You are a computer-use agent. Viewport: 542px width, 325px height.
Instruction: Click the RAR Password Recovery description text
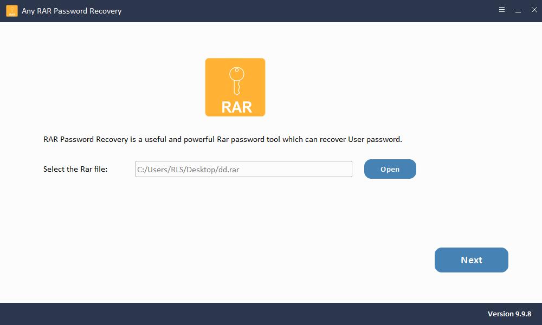click(x=222, y=139)
